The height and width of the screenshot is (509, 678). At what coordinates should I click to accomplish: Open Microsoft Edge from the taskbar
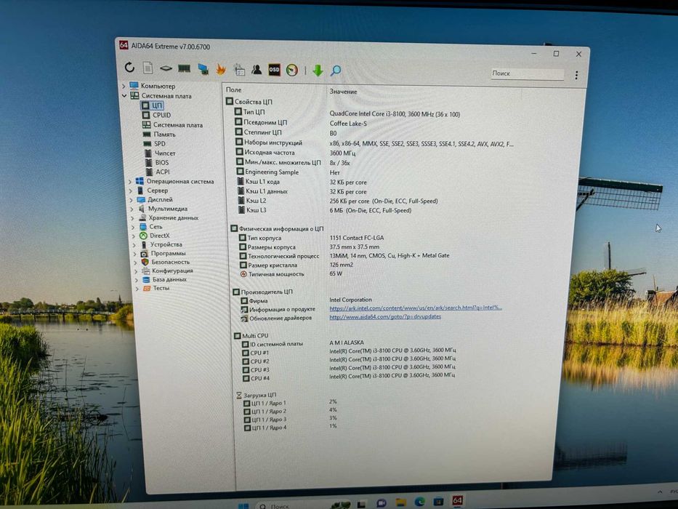(419, 502)
